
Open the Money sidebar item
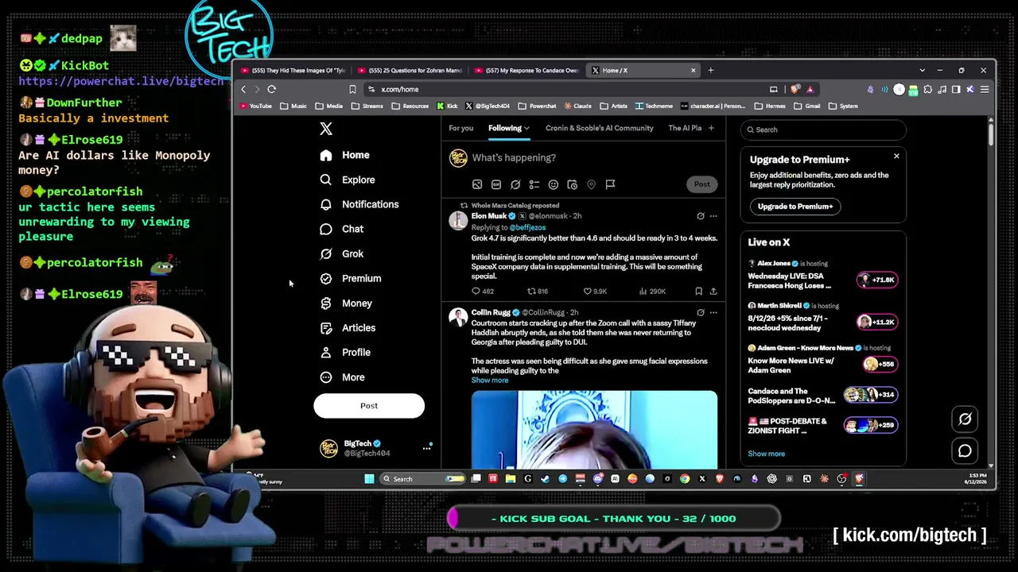click(346, 303)
